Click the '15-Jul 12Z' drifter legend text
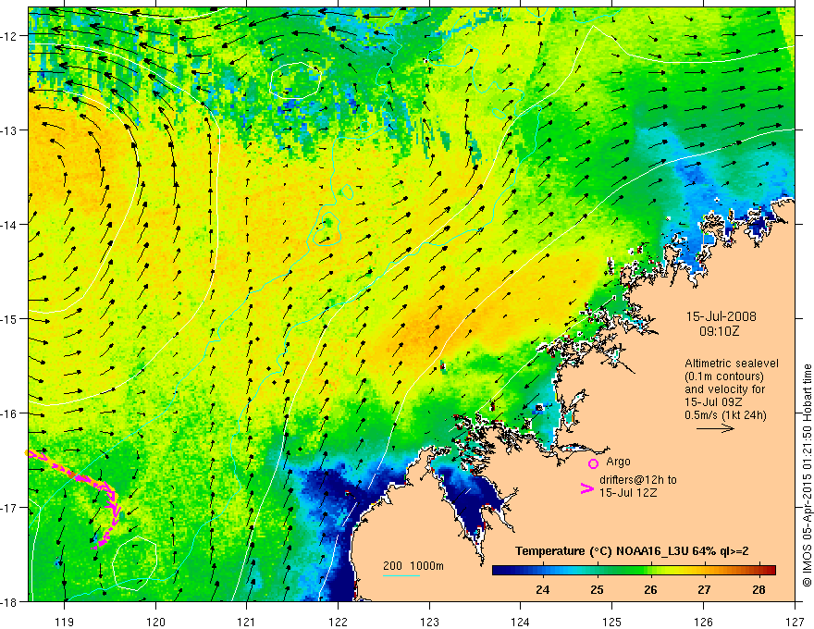814x629 pixels. tap(628, 492)
